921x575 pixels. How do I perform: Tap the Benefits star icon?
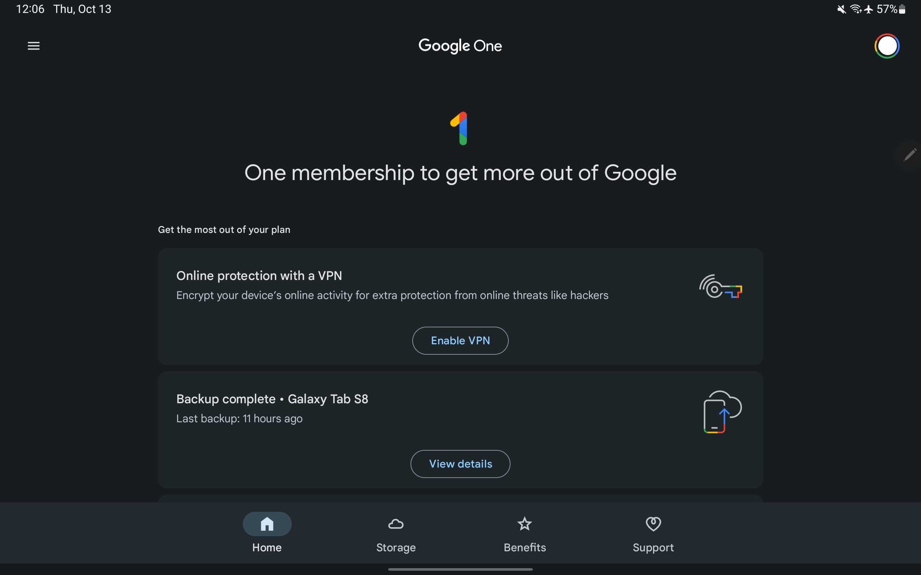pos(525,524)
